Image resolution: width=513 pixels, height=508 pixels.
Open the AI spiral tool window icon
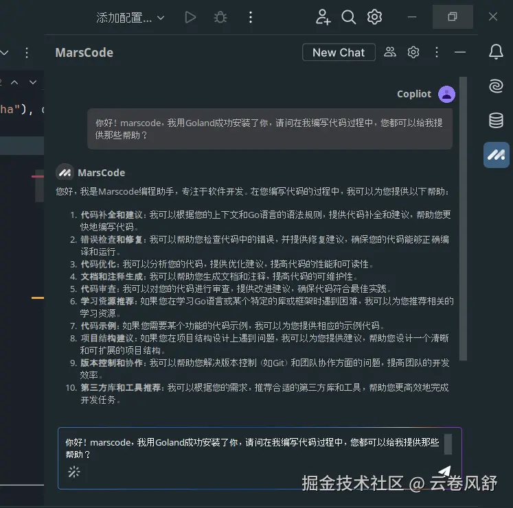tap(496, 86)
